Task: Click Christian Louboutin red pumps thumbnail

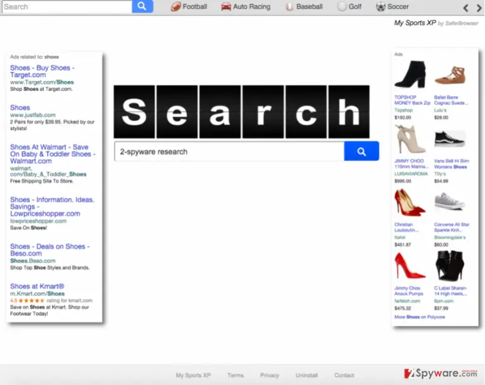Action: click(x=410, y=202)
